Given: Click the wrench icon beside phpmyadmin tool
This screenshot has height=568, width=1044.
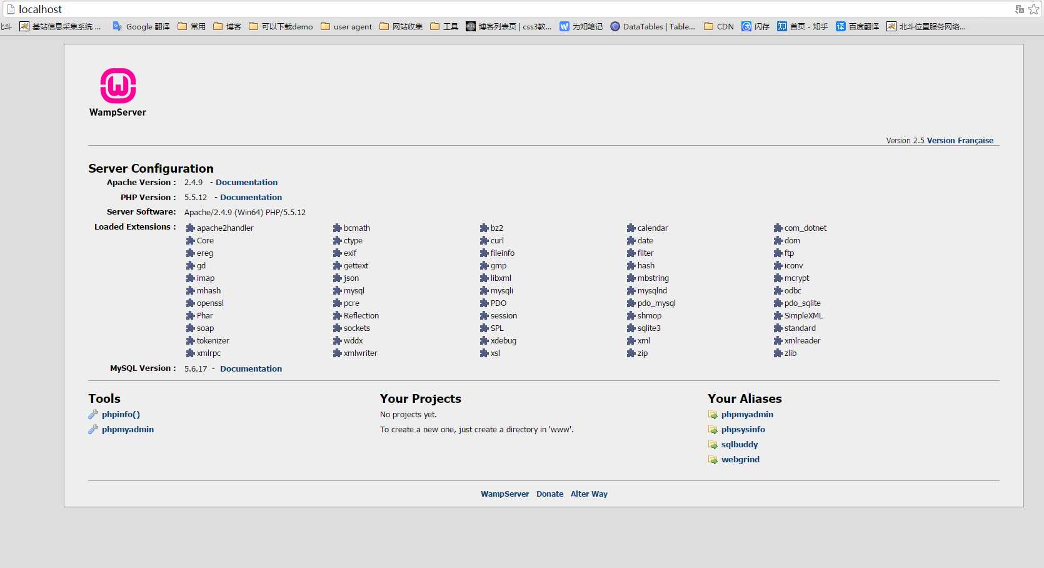Looking at the screenshot, I should (x=93, y=429).
